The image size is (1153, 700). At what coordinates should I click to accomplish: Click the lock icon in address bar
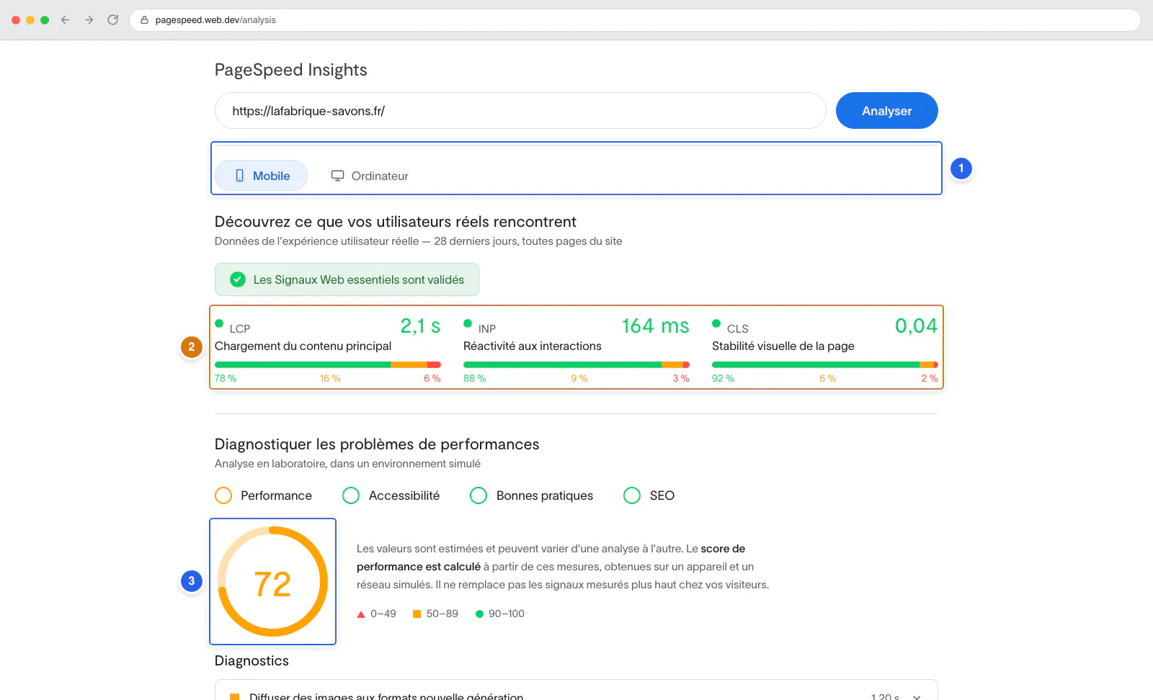(145, 20)
